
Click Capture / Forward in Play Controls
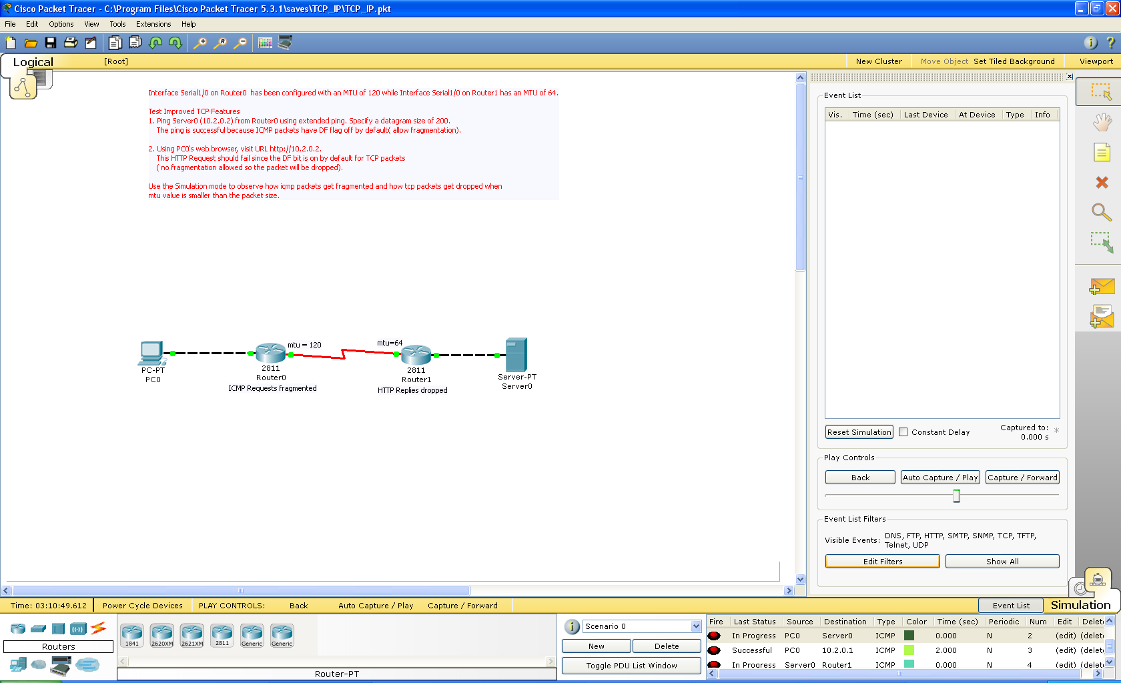coord(1022,478)
